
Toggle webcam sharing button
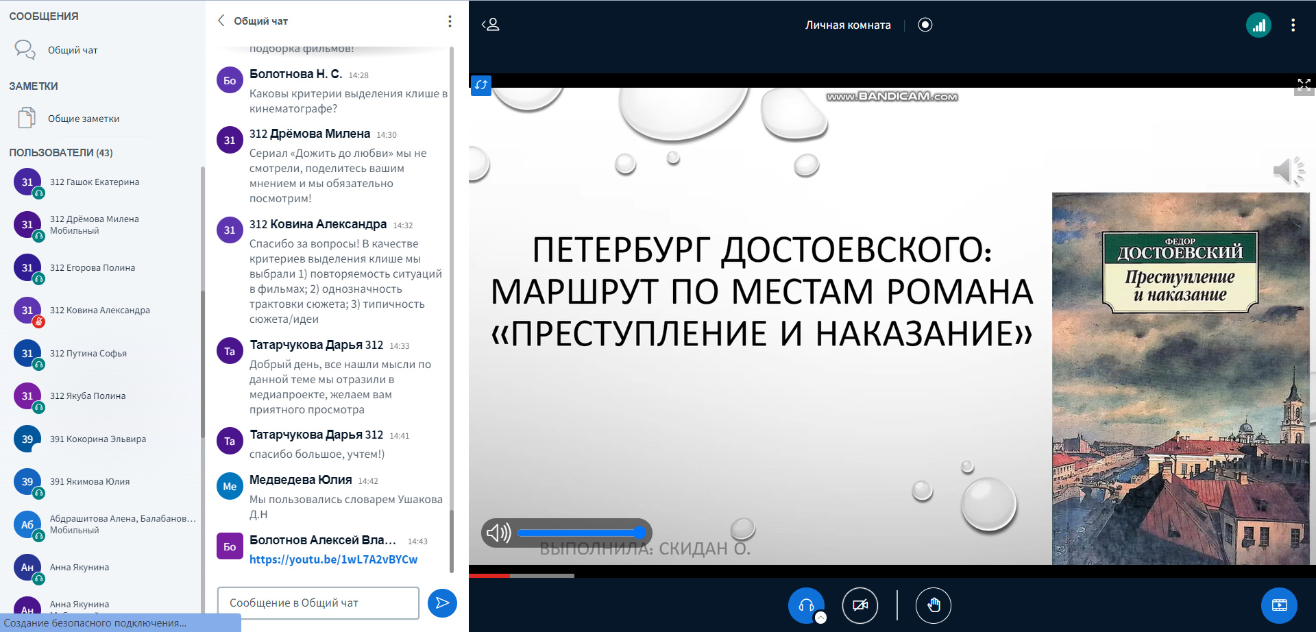pyautogui.click(x=860, y=605)
